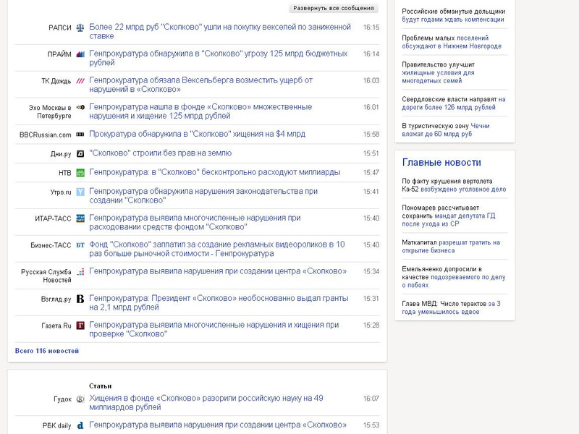Click the ТК Дождь source name

[56, 81]
